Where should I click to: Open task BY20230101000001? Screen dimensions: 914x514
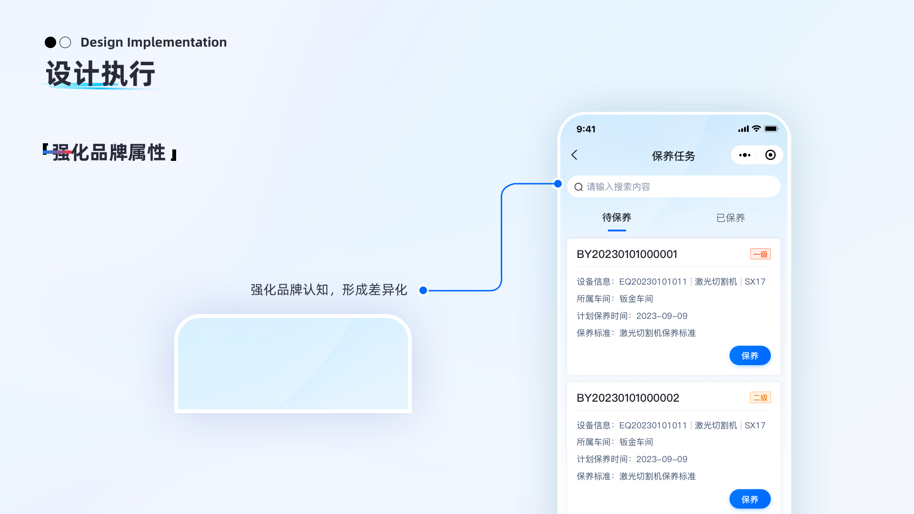point(626,254)
